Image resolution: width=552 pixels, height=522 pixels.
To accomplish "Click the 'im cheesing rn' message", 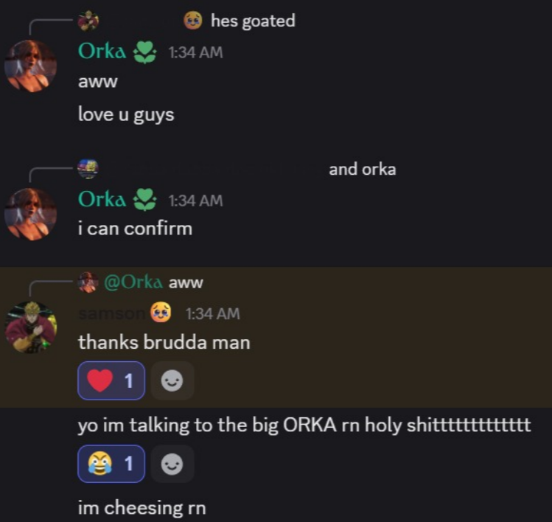I will 142,507.
